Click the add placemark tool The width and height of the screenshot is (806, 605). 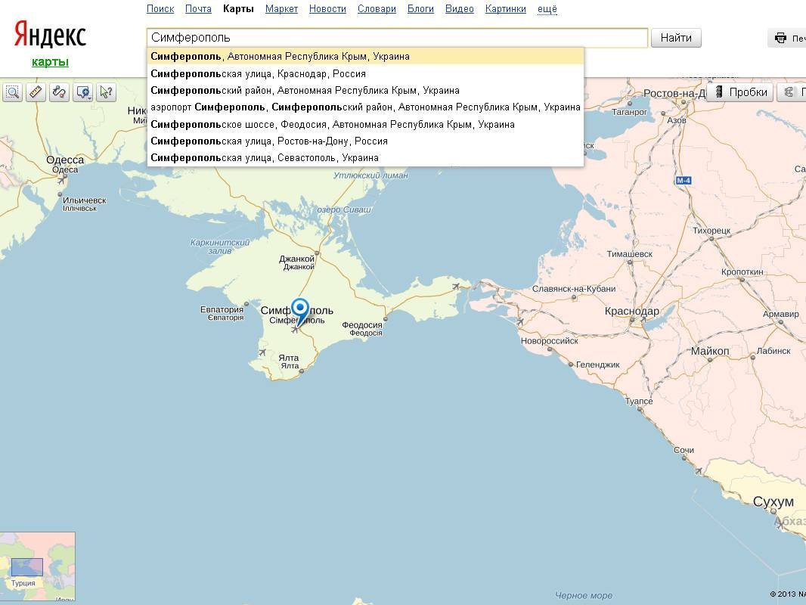(82, 92)
